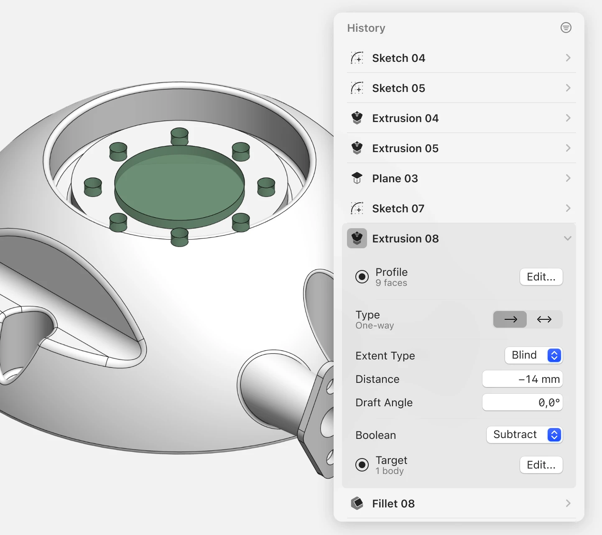Collapse the Extrusion 08 details chevron
Screen dimensions: 602x535
[x=568, y=238]
